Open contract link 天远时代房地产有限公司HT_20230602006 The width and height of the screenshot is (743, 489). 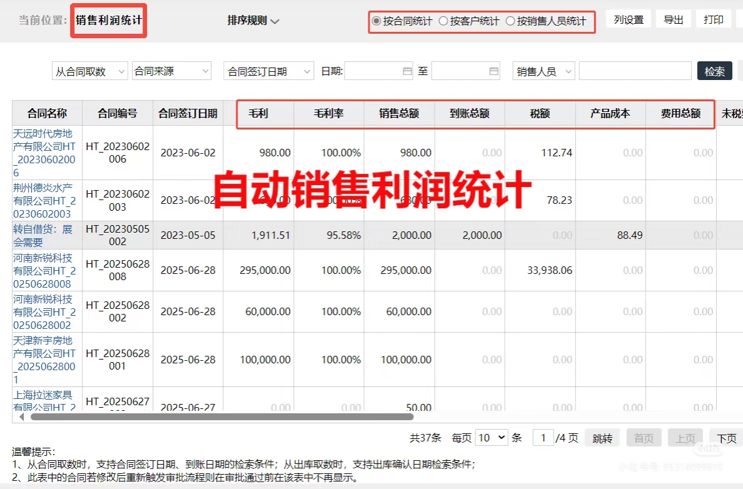point(44,153)
